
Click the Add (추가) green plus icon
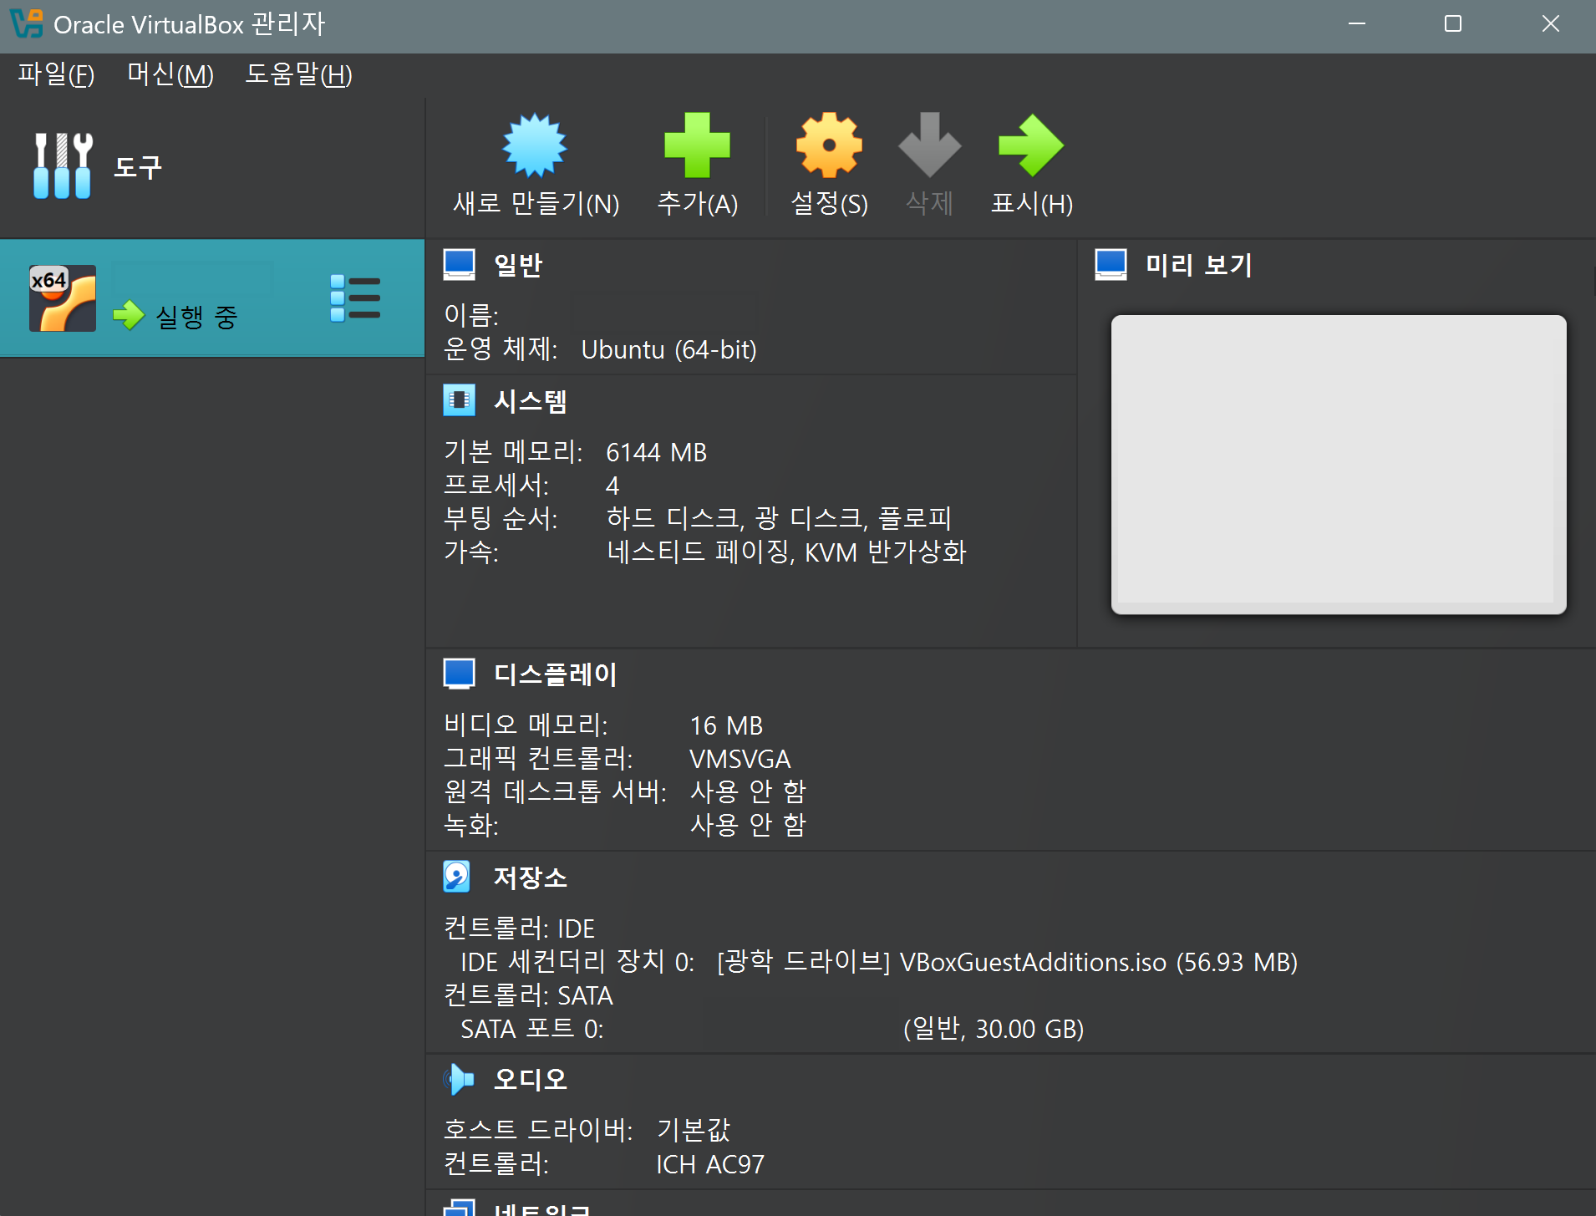(x=697, y=145)
